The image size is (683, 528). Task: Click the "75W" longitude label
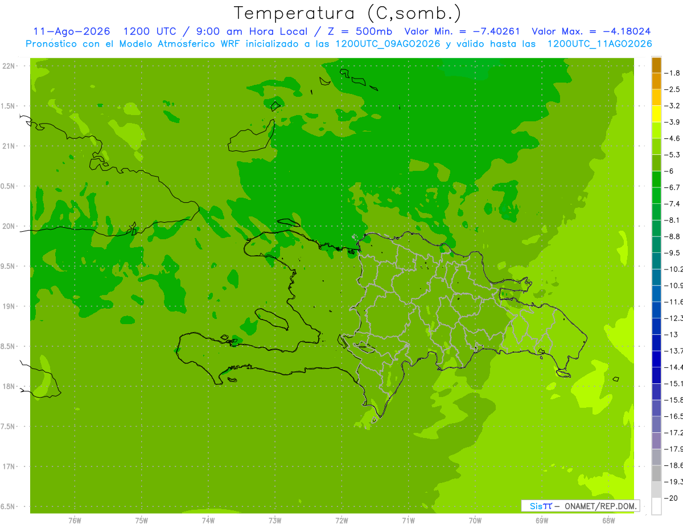142,520
